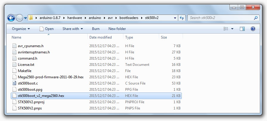Click the Makefile file icon
267x121 pixels.
click(14, 71)
